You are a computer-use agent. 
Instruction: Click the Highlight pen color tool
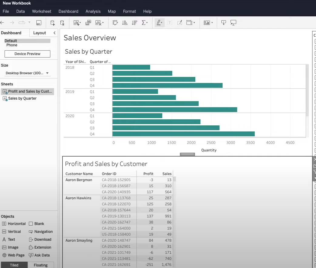pos(159,23)
